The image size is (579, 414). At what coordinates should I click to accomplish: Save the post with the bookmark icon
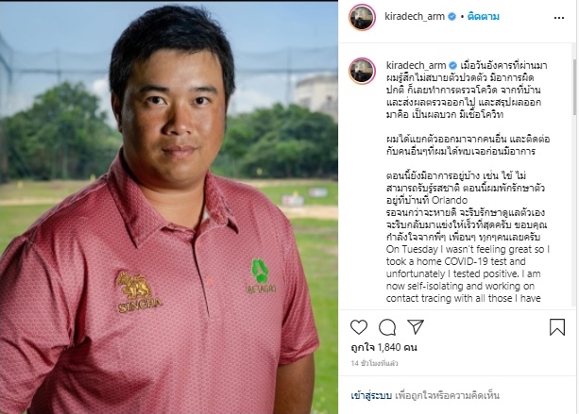[557, 327]
